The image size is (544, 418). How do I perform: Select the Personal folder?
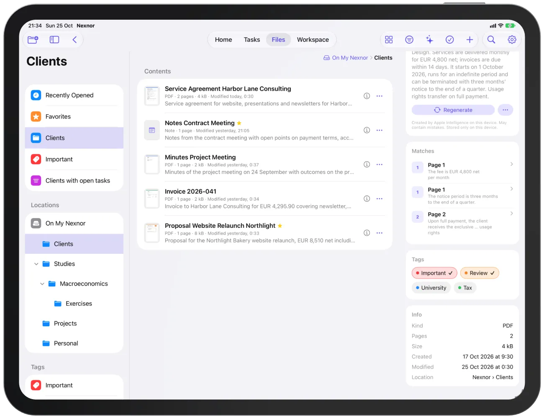pos(74,343)
